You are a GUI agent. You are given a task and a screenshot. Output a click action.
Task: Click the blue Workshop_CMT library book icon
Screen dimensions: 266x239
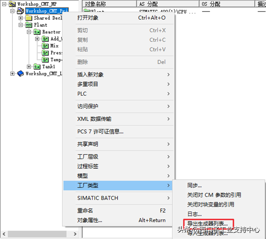click(21, 73)
